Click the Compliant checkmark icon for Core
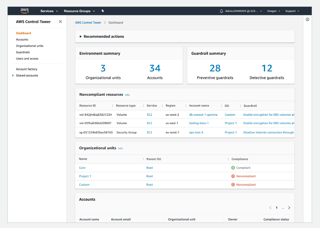 pyautogui.click(x=233, y=168)
